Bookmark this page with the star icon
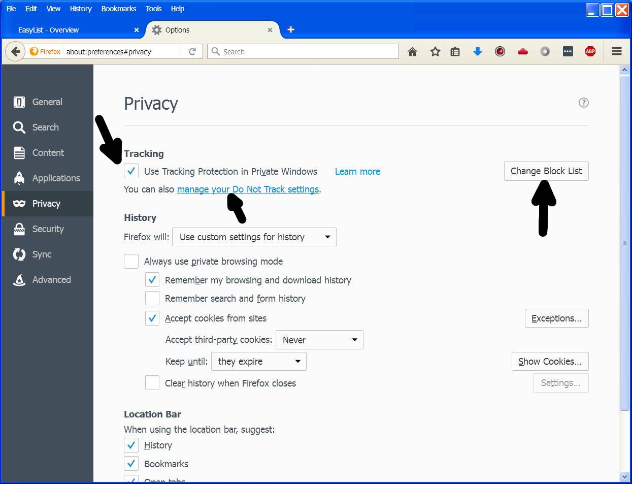 [x=435, y=51]
